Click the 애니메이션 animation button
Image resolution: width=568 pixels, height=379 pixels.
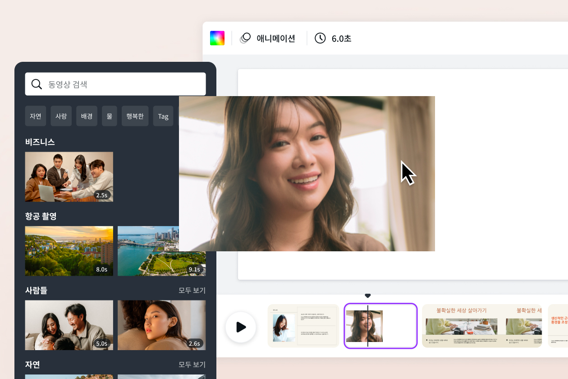[x=268, y=38]
